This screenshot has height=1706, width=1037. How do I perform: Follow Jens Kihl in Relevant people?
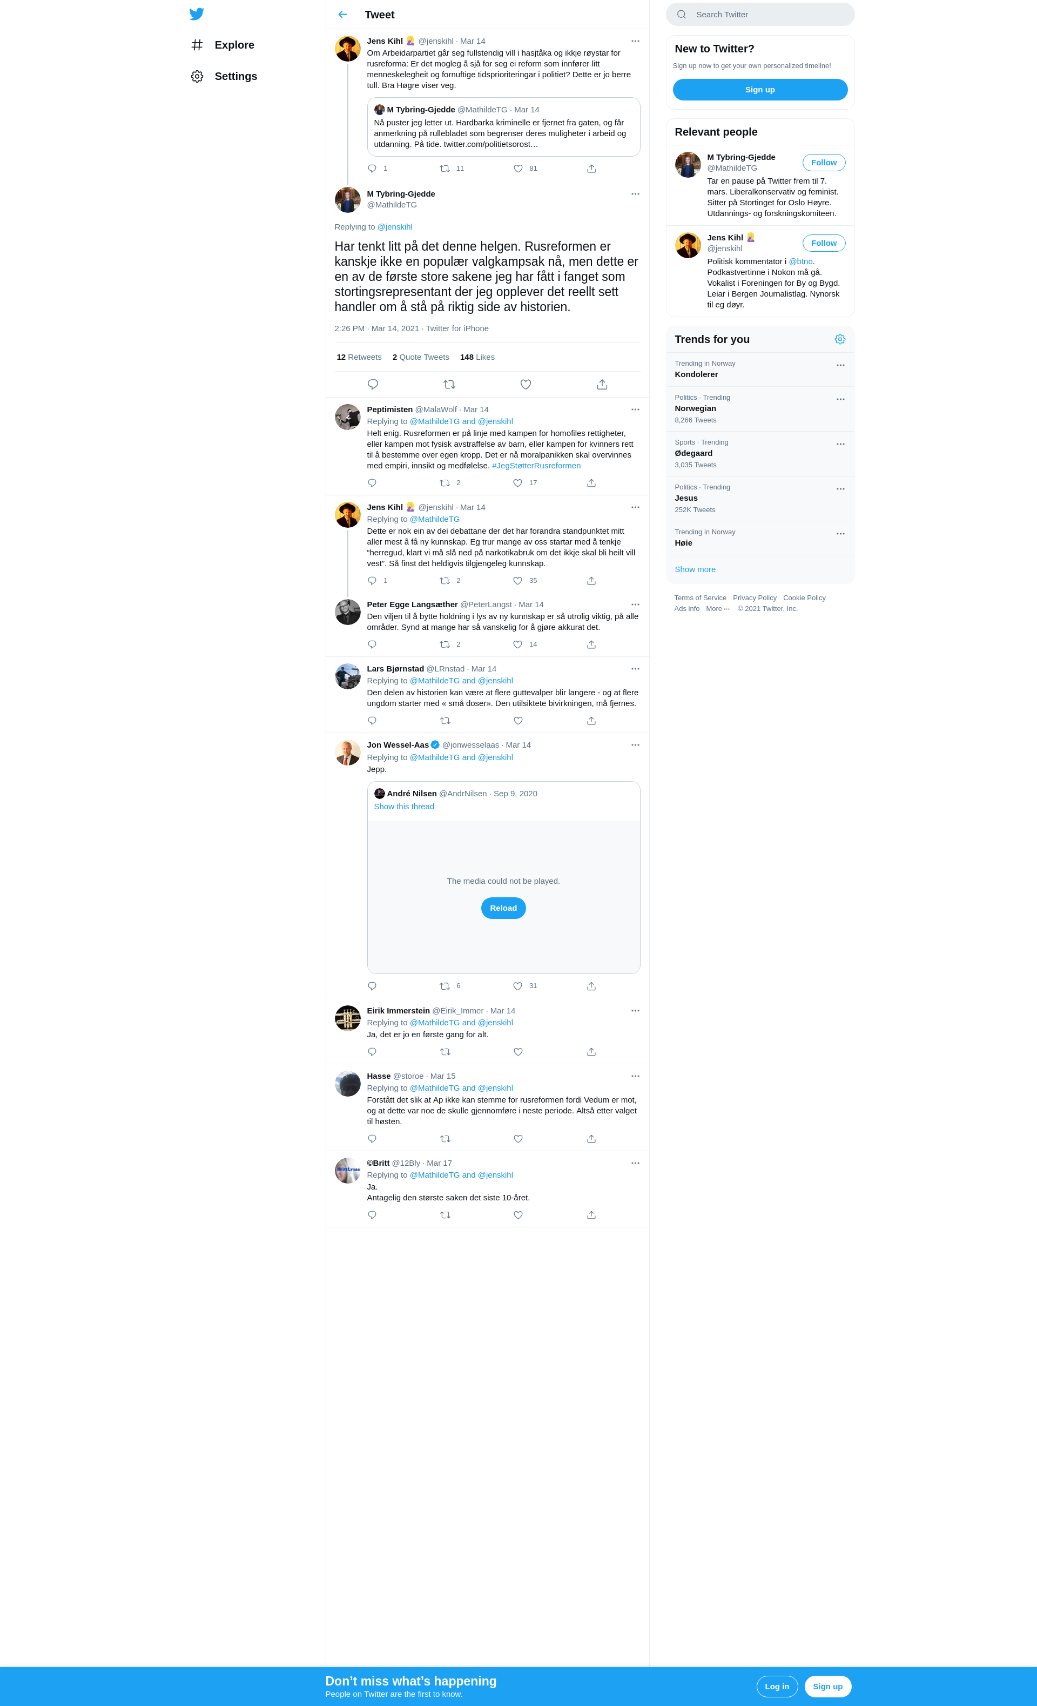click(x=824, y=243)
